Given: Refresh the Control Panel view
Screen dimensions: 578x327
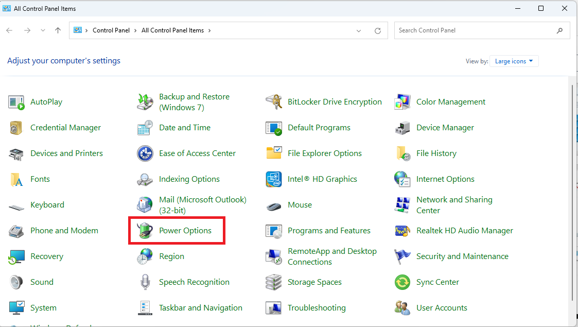Looking at the screenshot, I should (x=377, y=30).
